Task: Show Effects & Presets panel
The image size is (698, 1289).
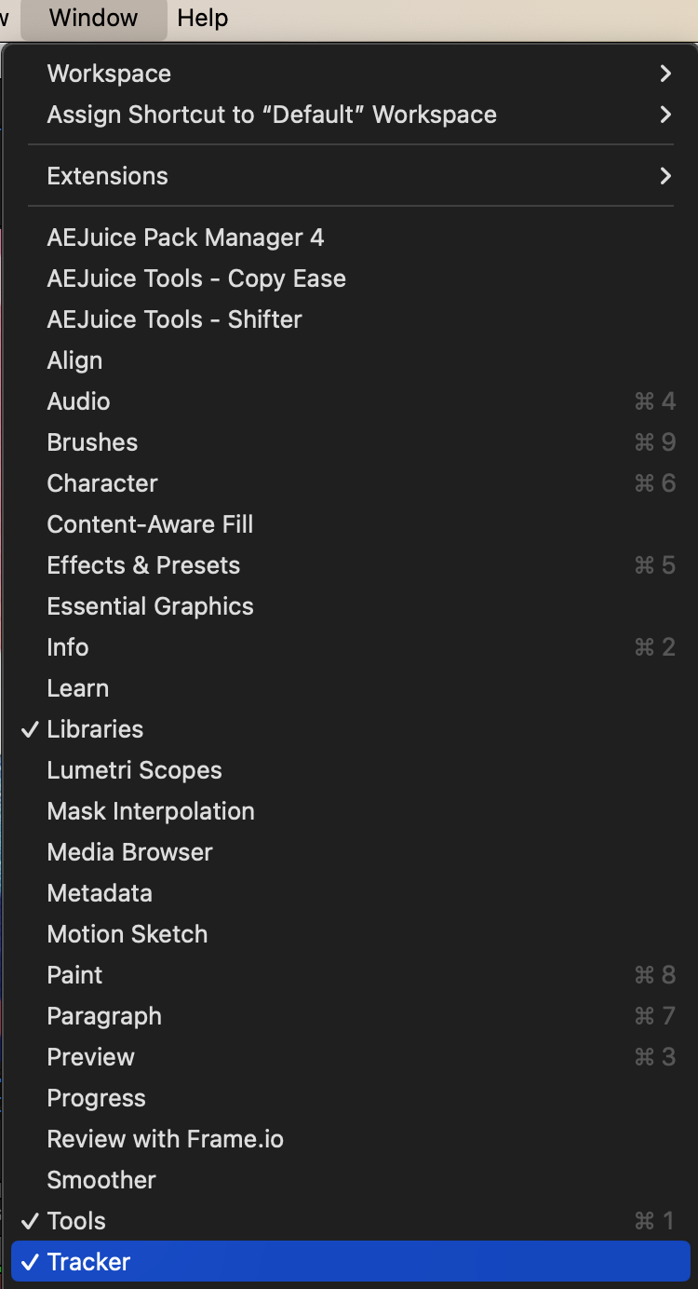Action: point(143,565)
